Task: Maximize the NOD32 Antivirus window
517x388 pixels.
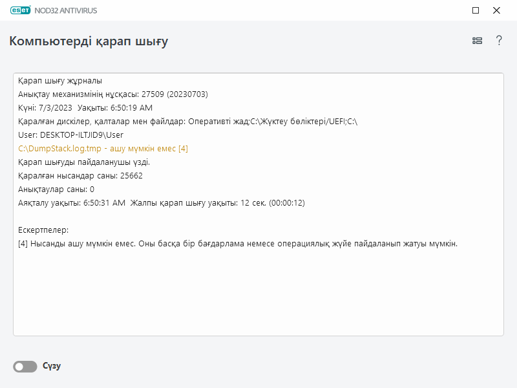Action: pyautogui.click(x=476, y=10)
